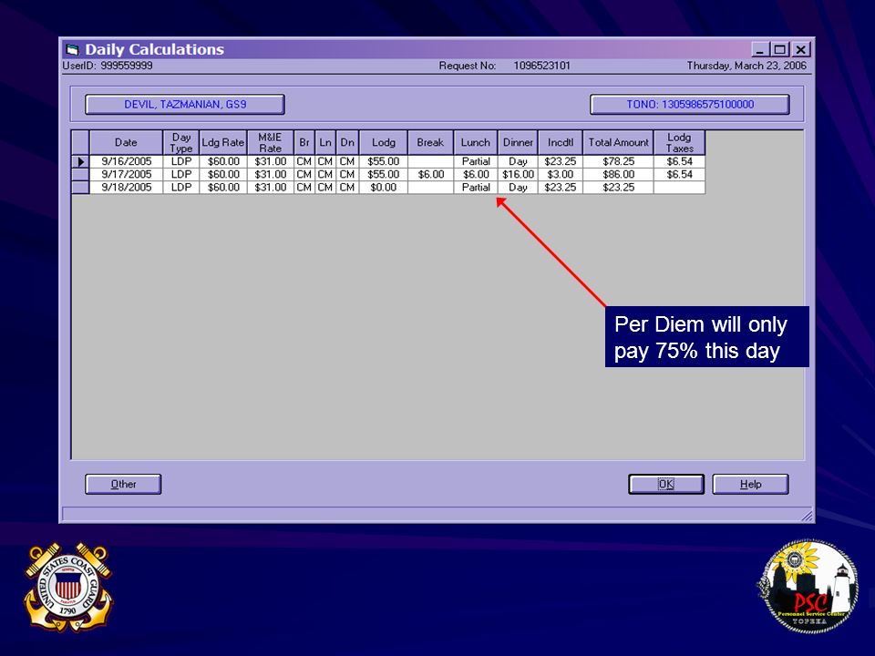
Task: Click the Incdtl column header
Action: coord(561,143)
